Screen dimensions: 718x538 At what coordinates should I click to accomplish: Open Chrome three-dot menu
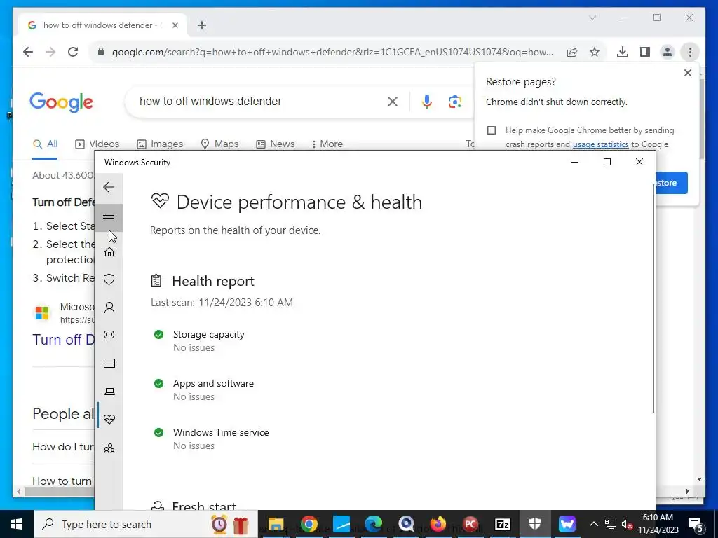[x=690, y=52]
